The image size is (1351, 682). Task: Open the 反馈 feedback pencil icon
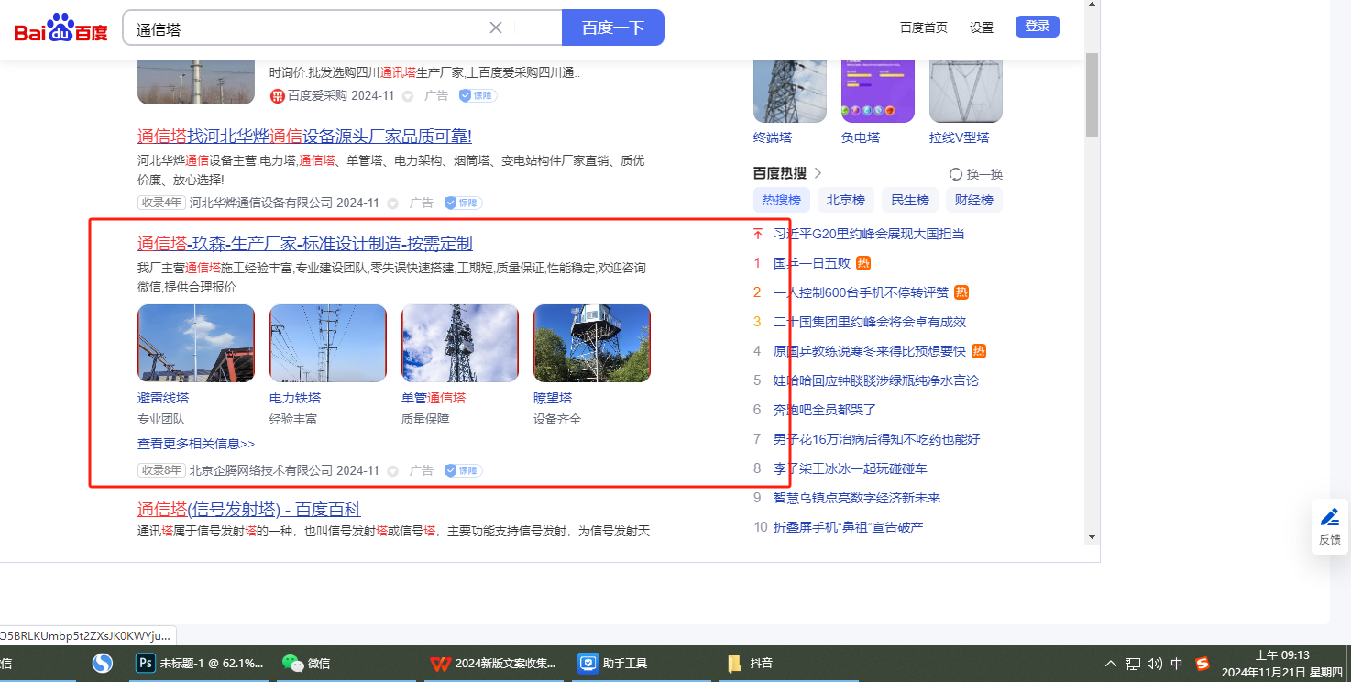coord(1330,516)
